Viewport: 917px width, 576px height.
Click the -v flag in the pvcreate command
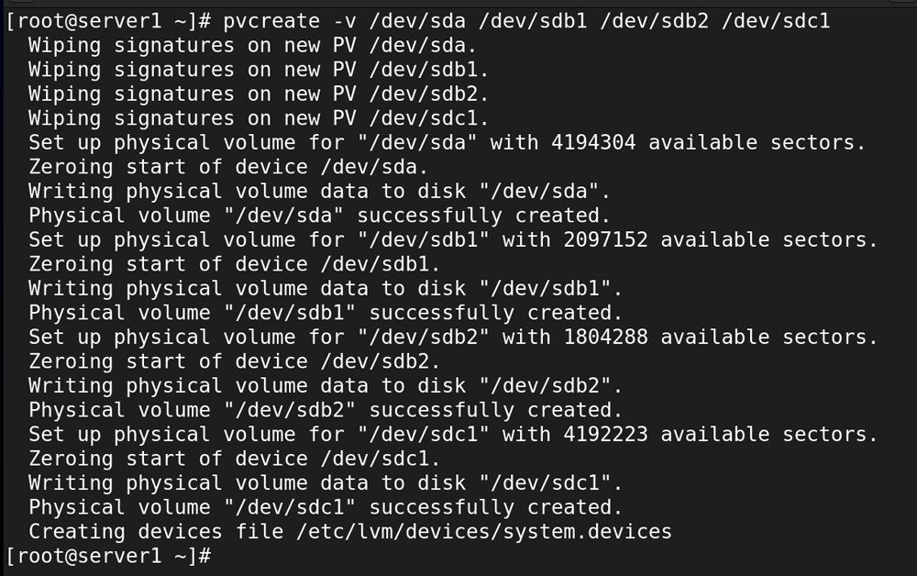pos(345,22)
